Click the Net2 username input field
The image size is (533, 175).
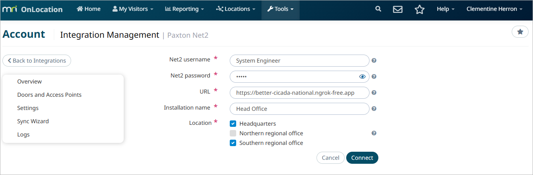coord(300,61)
